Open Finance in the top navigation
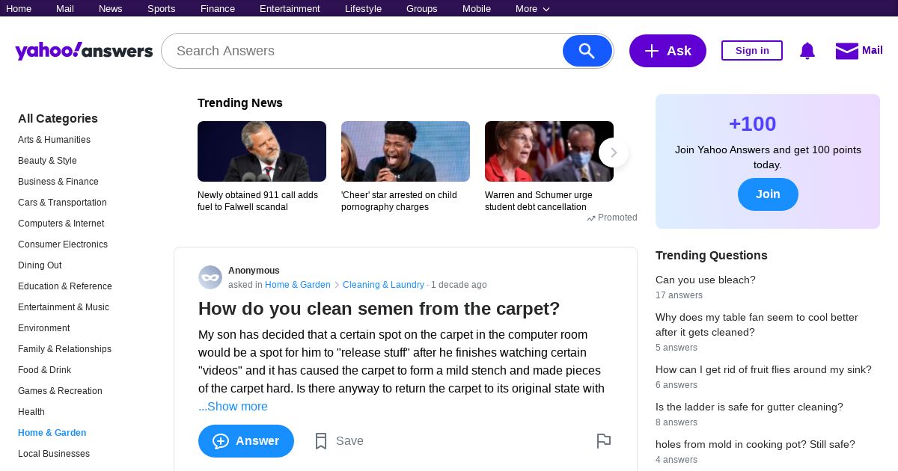This screenshot has height=471, width=898. (218, 9)
